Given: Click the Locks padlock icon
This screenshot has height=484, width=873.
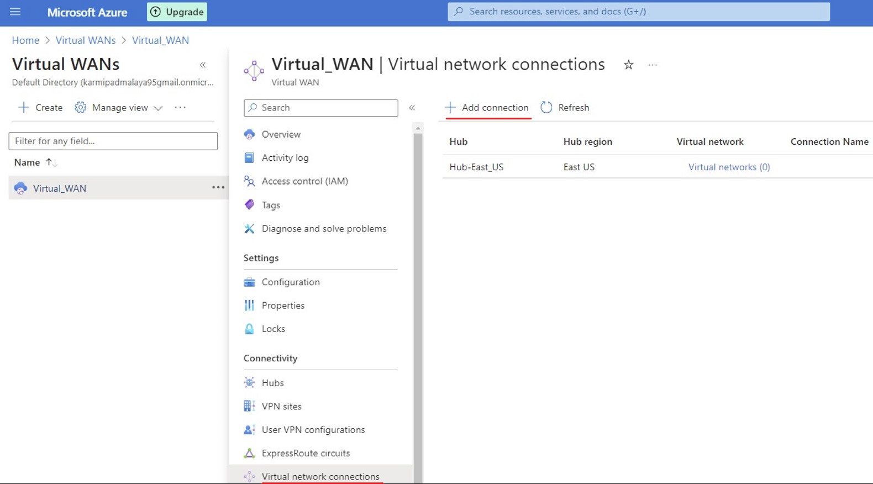Looking at the screenshot, I should pos(249,329).
